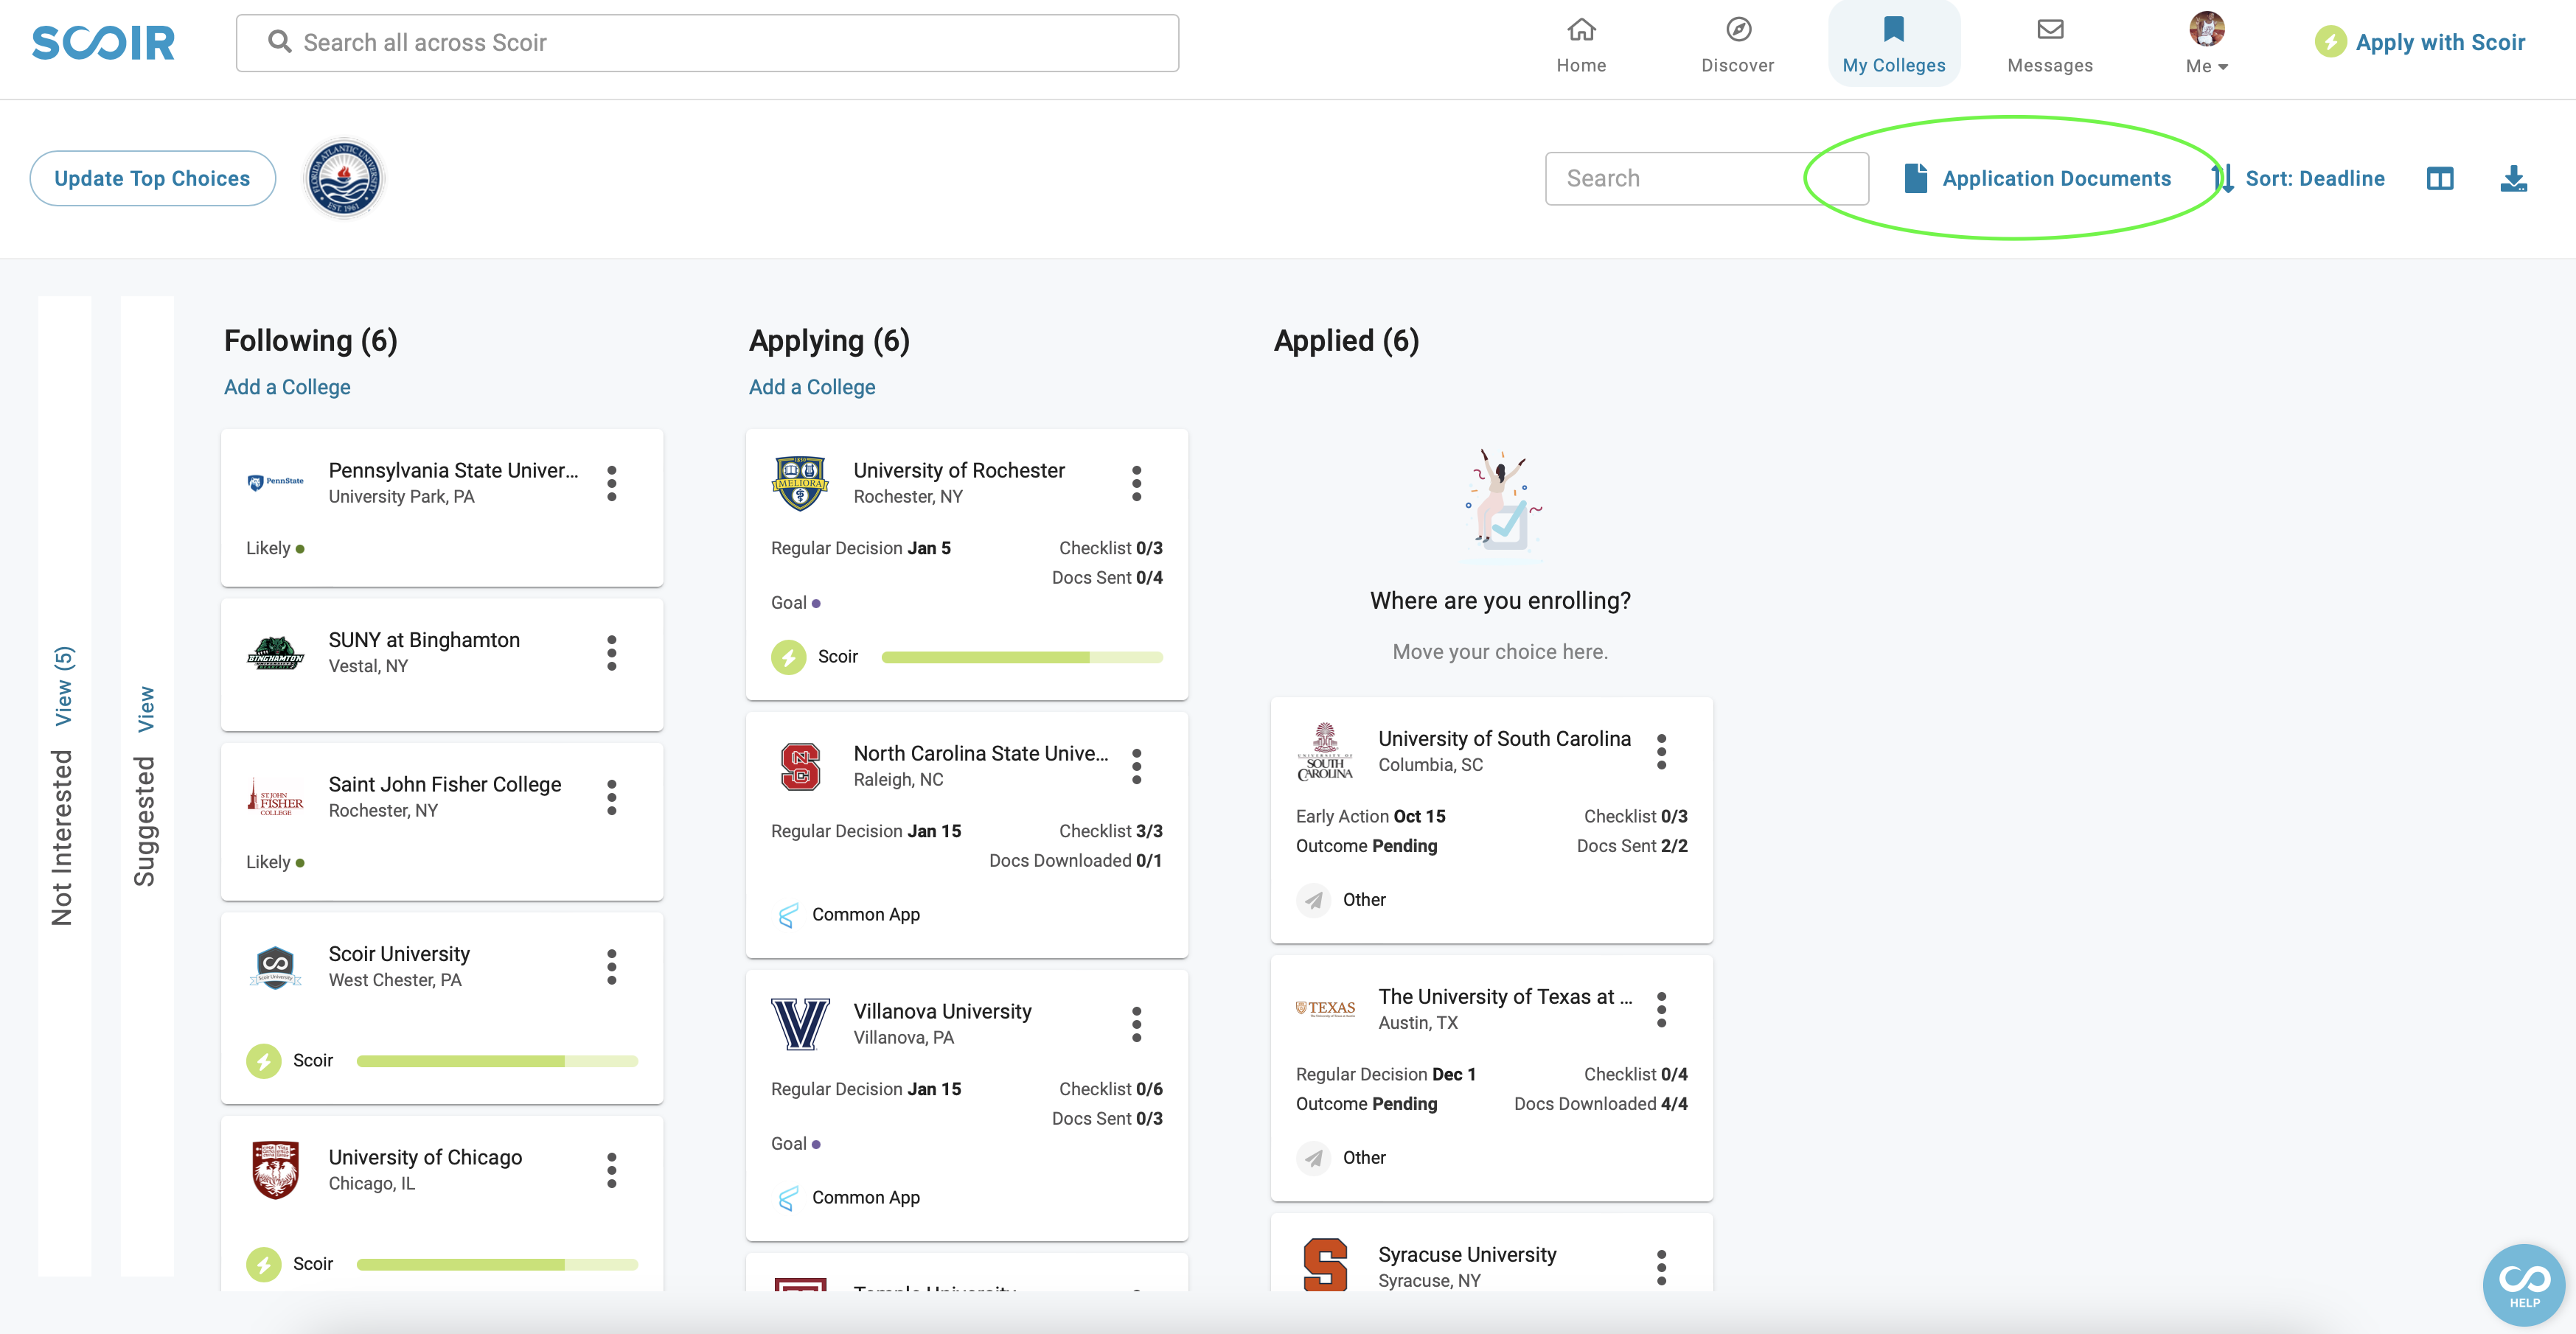The width and height of the screenshot is (2576, 1334).
Task: Click Scoir lightning icon on Chicago card
Action: coord(263,1264)
